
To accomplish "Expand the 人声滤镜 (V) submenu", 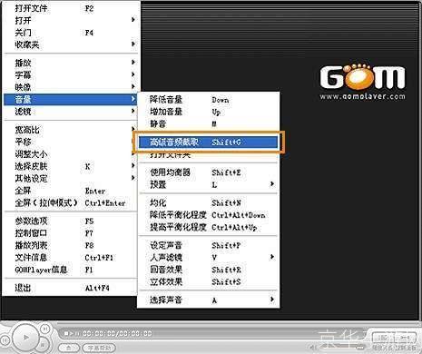I will point(209,257).
